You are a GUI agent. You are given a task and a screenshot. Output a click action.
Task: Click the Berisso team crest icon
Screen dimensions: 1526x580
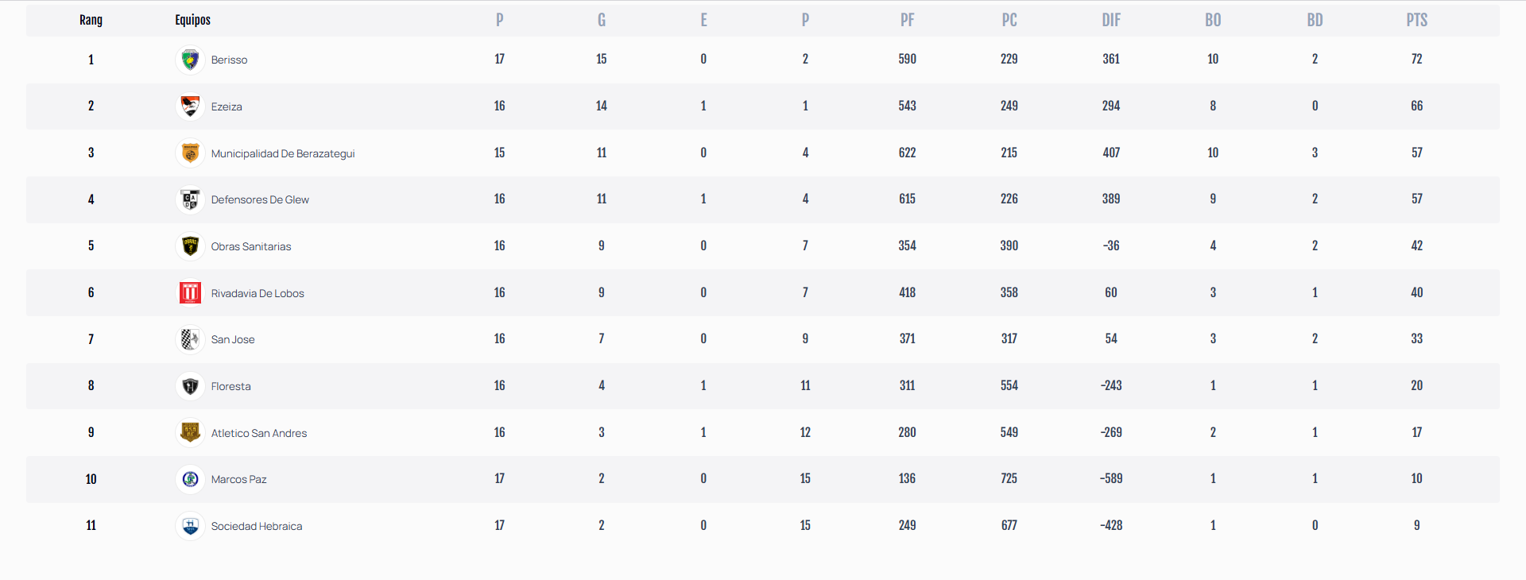point(190,60)
